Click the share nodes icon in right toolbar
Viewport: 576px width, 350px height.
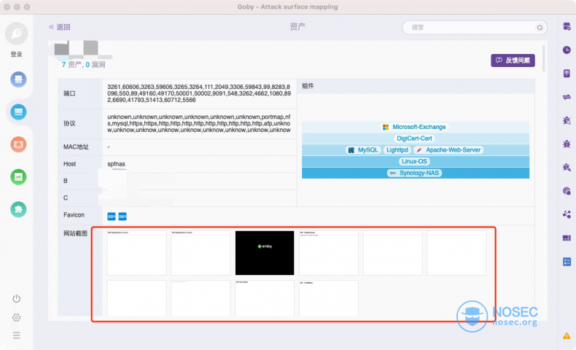click(567, 214)
